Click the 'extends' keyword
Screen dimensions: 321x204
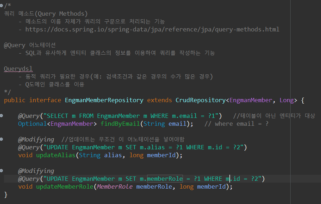pos(160,100)
